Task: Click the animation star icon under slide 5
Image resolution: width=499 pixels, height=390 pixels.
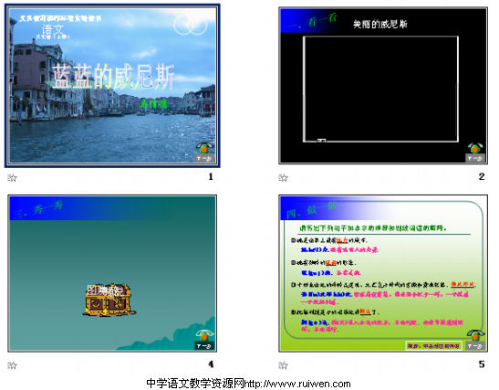Action: tap(283, 364)
